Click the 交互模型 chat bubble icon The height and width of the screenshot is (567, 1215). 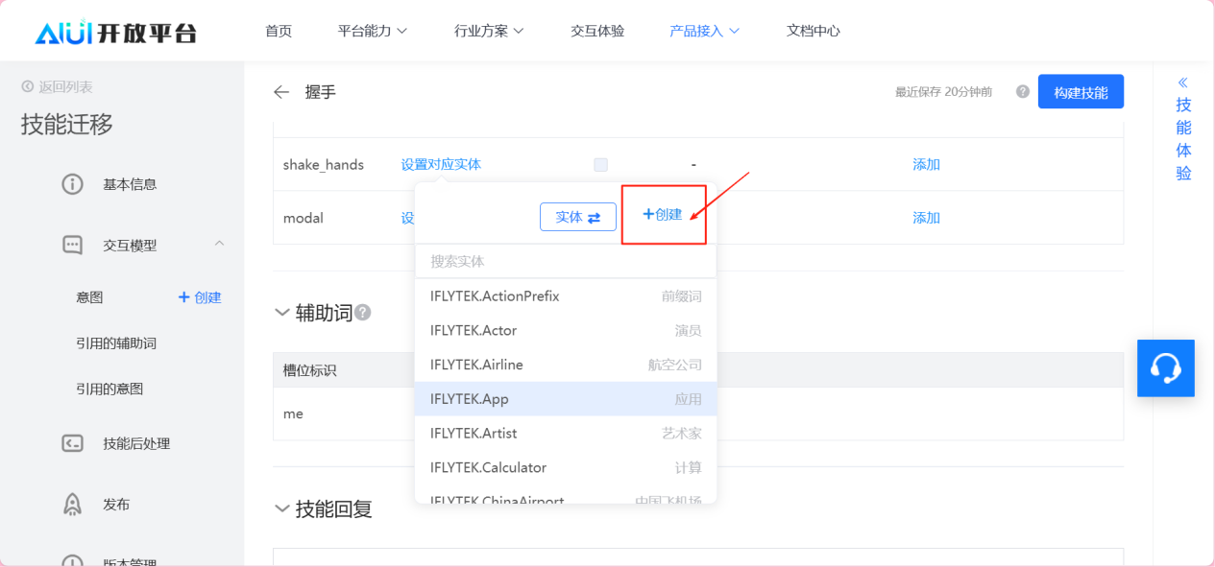pos(72,246)
